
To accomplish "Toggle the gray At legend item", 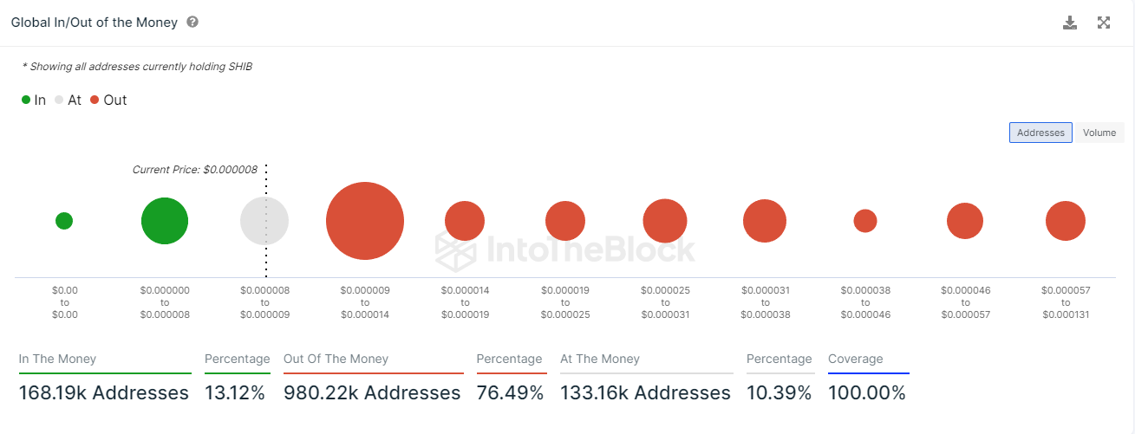I will 68,100.
